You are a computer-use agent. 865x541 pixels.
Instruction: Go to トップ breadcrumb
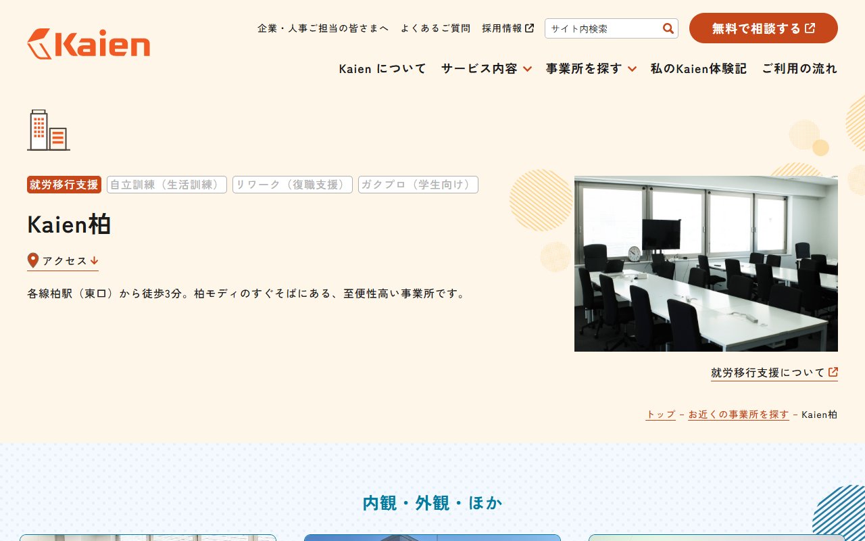coord(660,415)
